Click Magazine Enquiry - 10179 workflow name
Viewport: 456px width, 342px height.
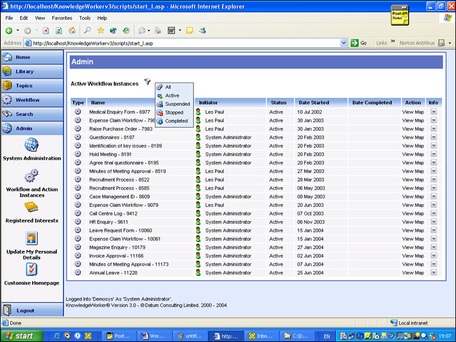(x=117, y=247)
